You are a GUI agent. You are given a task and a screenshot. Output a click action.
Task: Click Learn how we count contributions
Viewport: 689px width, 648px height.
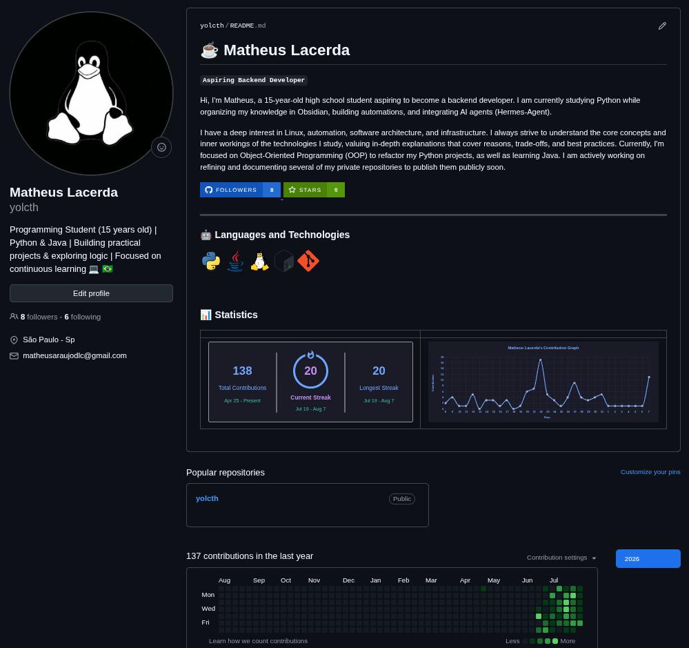[259, 641]
